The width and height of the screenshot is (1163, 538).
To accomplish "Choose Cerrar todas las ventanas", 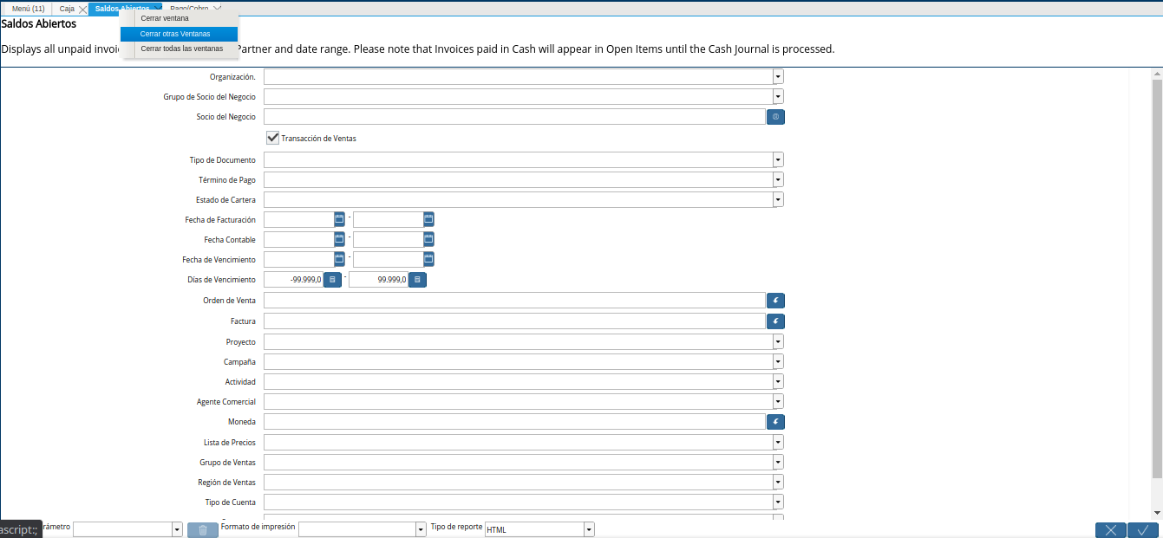I will point(181,49).
